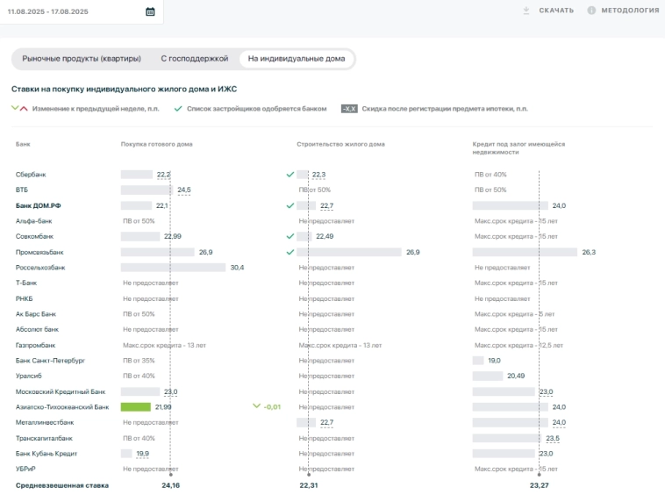The image size is (665, 495).
Task: Click the Россельхозбанк 30,4 rate bar
Action: [173, 268]
